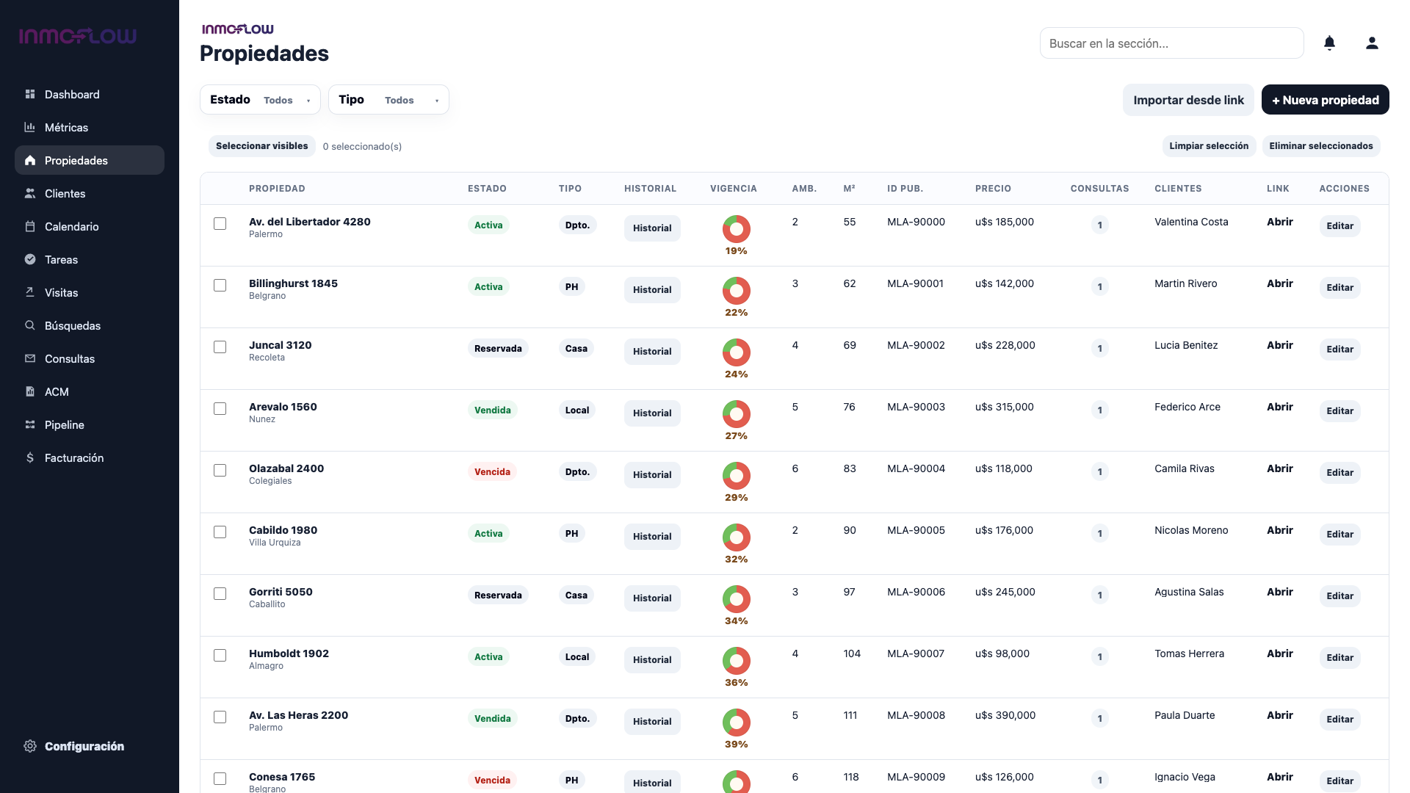The width and height of the screenshot is (1410, 793).
Task: Open Métricas section
Action: 90,127
